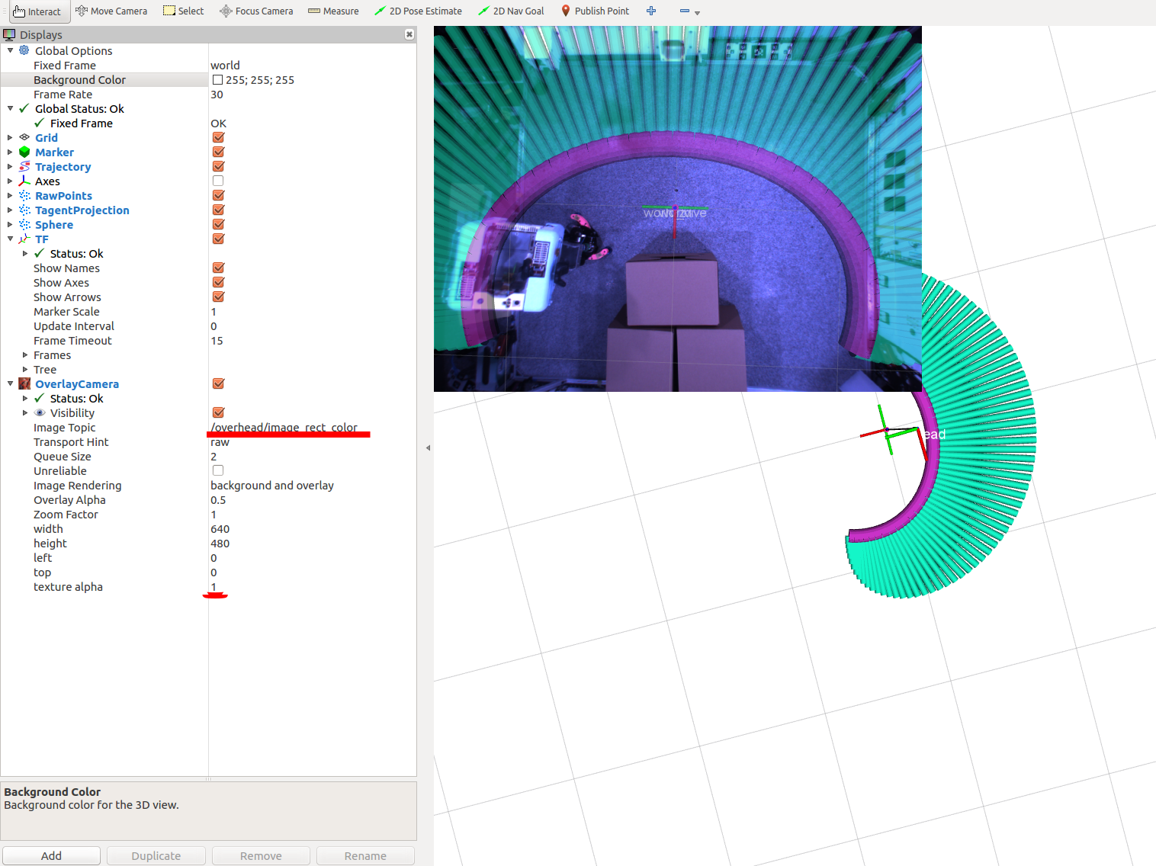Enable the Axes display checkbox

[218, 181]
